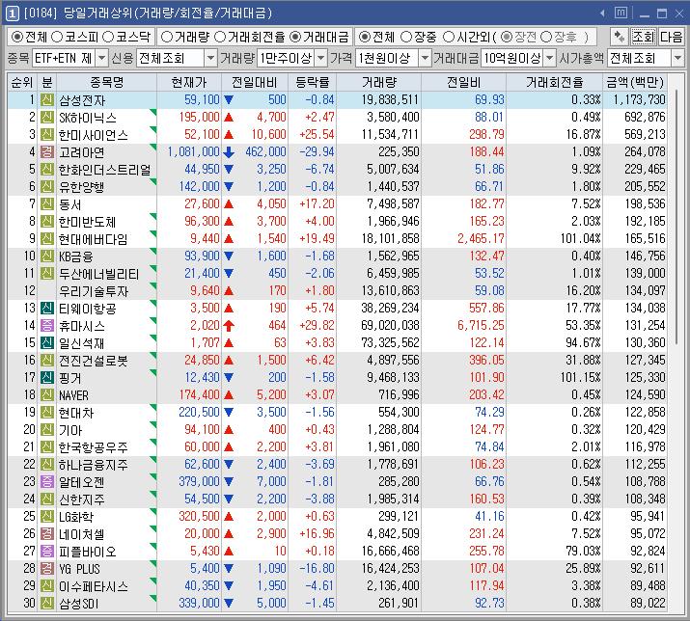Image resolution: width=690 pixels, height=621 pixels.
Task: Click the 다음 next button
Action: 671,37
